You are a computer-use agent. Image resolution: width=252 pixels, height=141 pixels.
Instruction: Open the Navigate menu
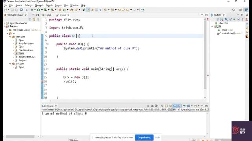click(x=39, y=5)
